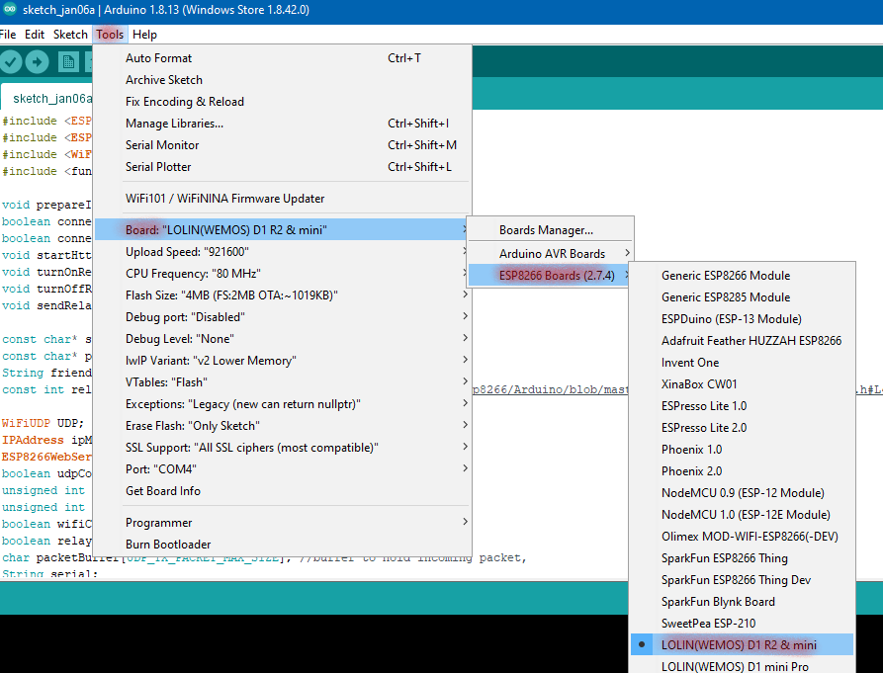Open Serial Monitor from Tools menu
The height and width of the screenshot is (673, 883).
(282, 145)
